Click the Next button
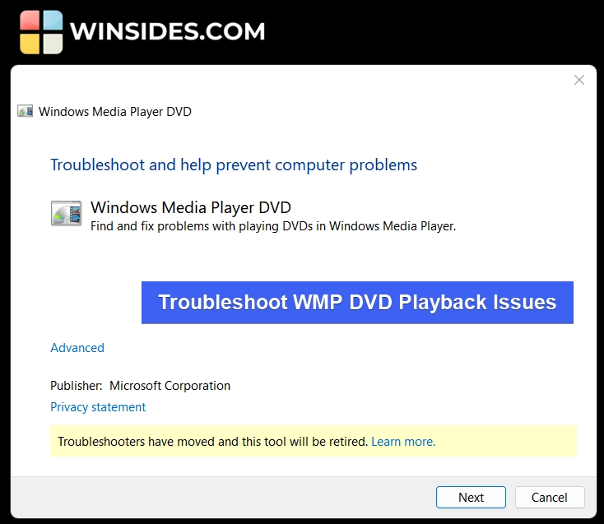 471,497
